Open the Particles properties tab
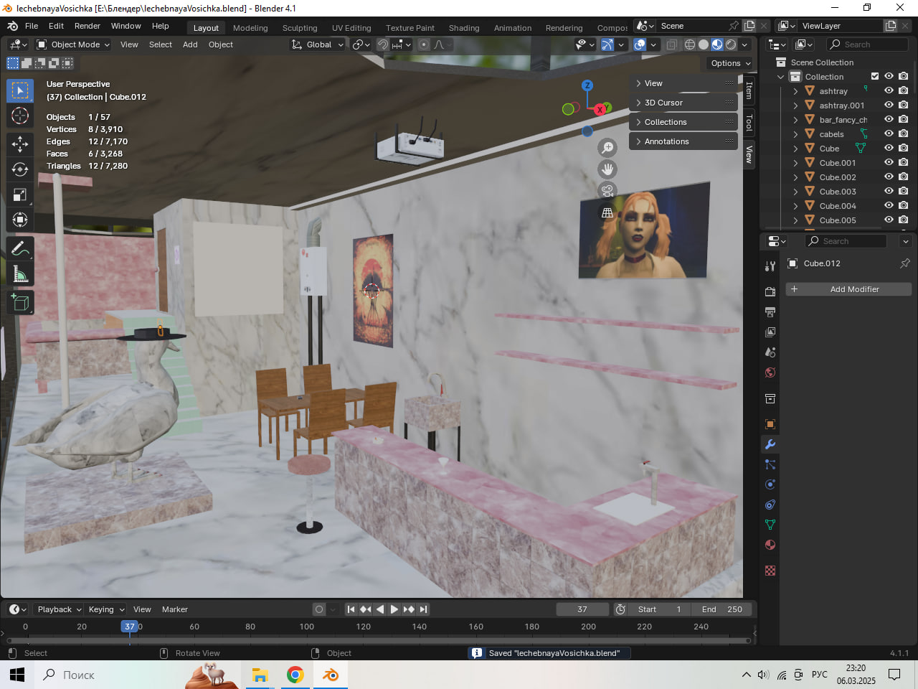This screenshot has height=689, width=918. [770, 464]
